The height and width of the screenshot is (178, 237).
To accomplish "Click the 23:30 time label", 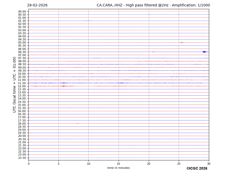I will 22,158.
